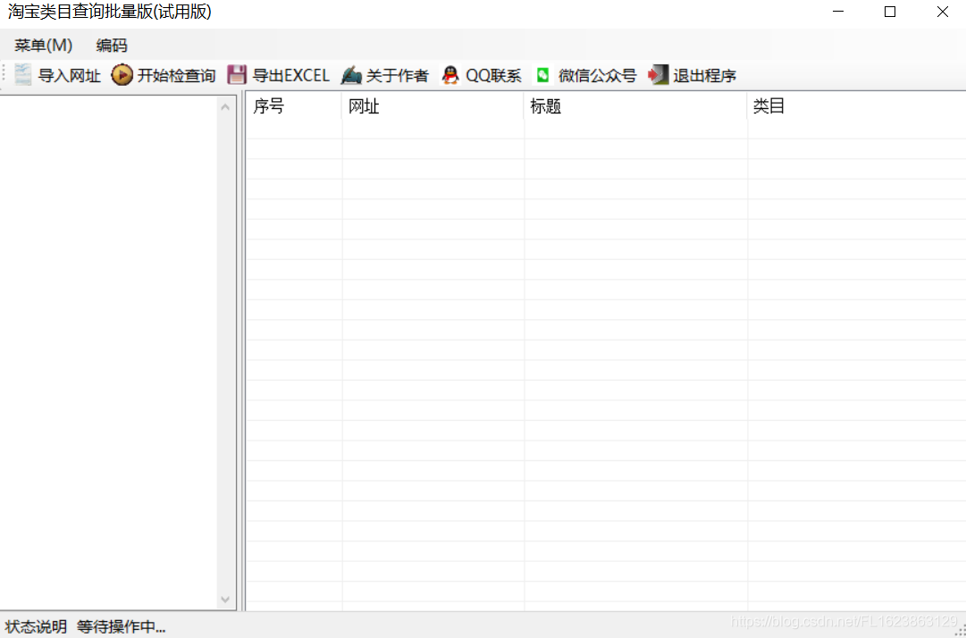The image size is (966, 638).
Task: Click the 开始检查询 play icon
Action: (x=122, y=75)
